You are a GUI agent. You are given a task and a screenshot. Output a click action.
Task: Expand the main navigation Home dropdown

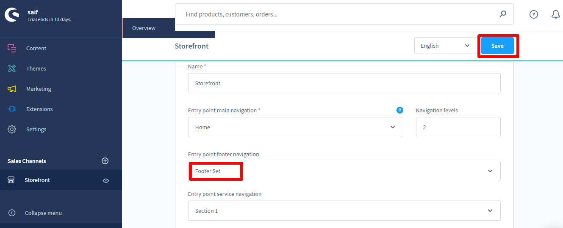coord(295,127)
